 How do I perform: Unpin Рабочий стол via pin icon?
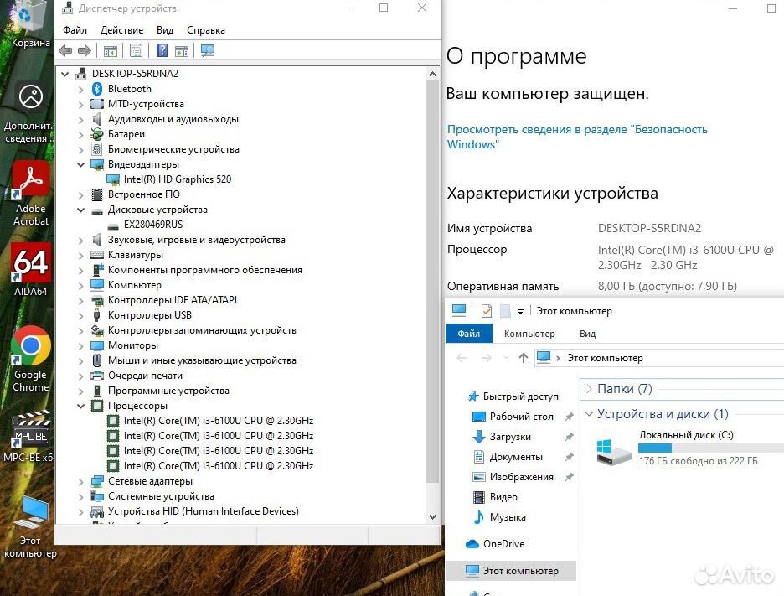(x=569, y=417)
